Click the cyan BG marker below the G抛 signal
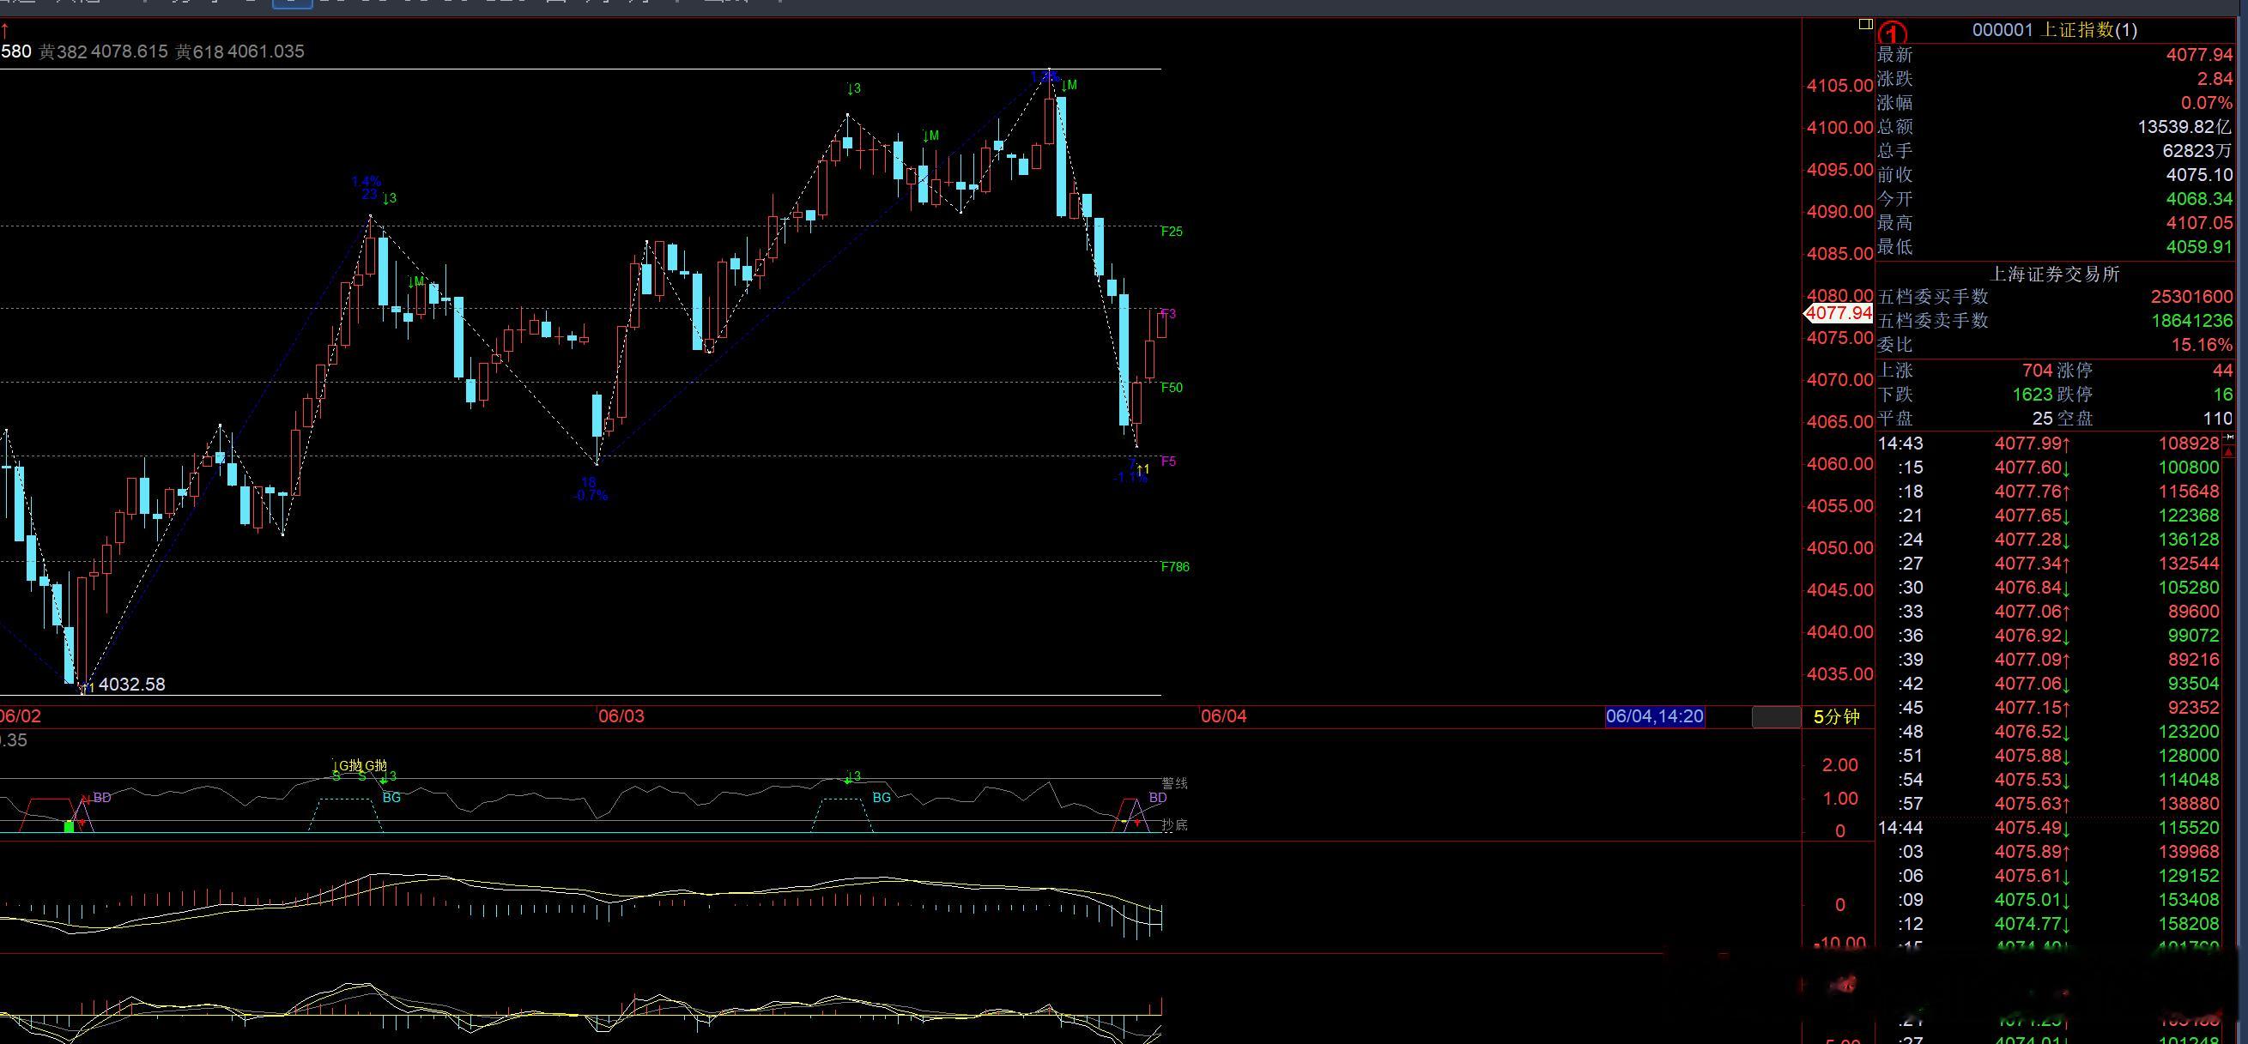The height and width of the screenshot is (1044, 2248). (x=391, y=797)
